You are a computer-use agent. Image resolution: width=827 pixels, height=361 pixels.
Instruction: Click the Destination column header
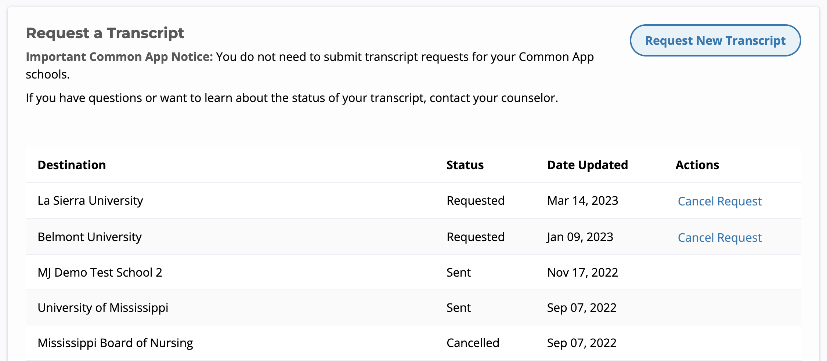[72, 165]
